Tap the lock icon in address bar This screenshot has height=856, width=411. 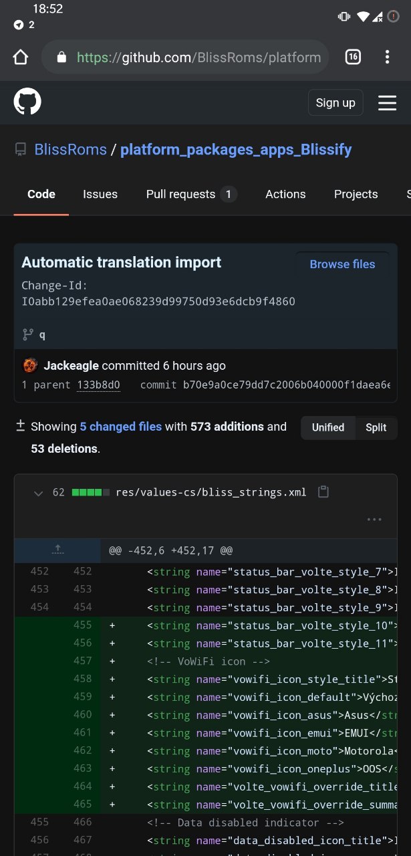point(62,58)
